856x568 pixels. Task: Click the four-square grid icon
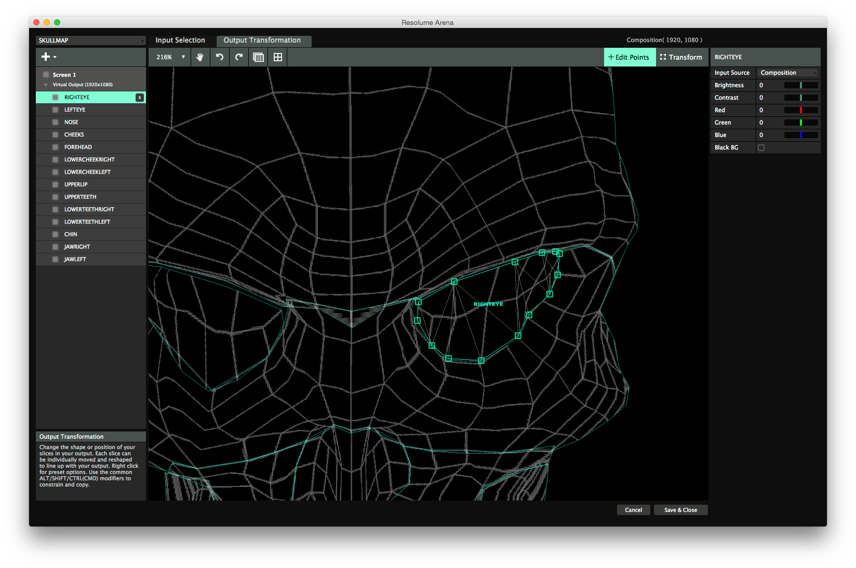(278, 57)
